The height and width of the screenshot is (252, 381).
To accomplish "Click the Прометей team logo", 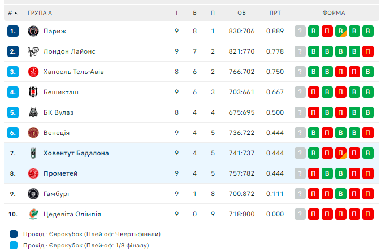I will pyautogui.click(x=33, y=173).
